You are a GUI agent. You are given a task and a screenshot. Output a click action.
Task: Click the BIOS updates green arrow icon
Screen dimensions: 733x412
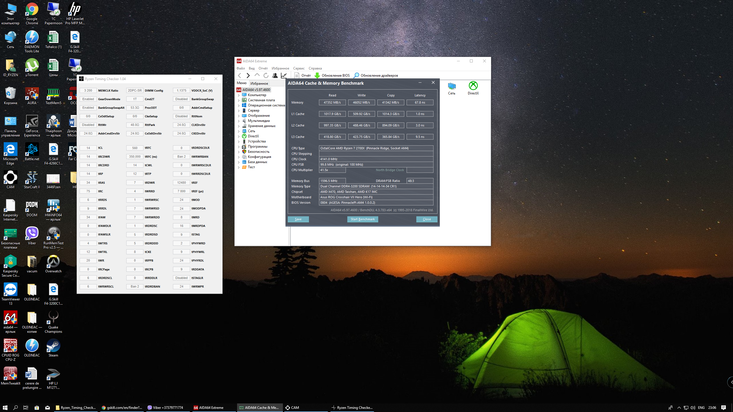point(317,76)
